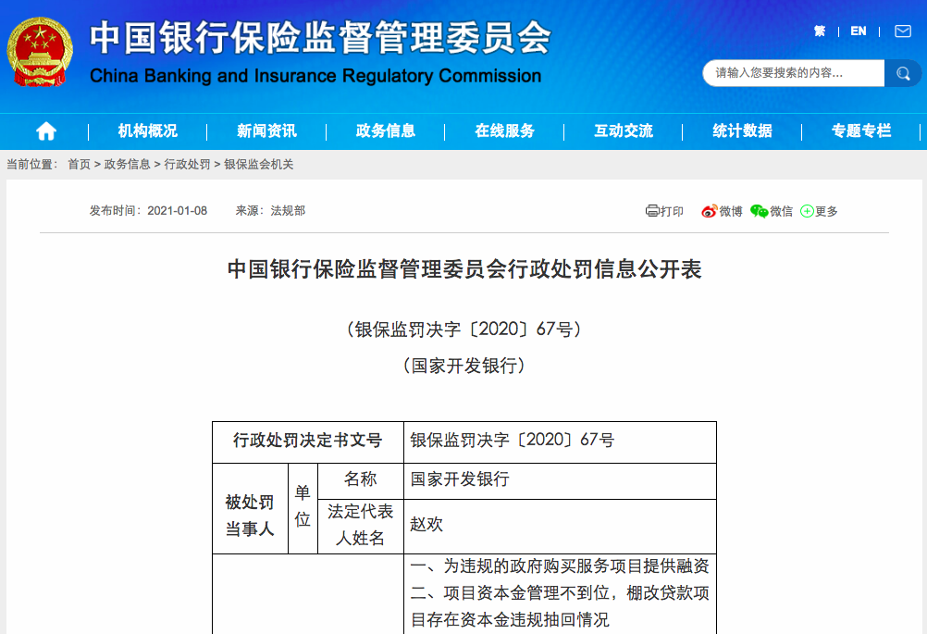Click the Weibo logo icon
927x634 pixels.
point(710,211)
